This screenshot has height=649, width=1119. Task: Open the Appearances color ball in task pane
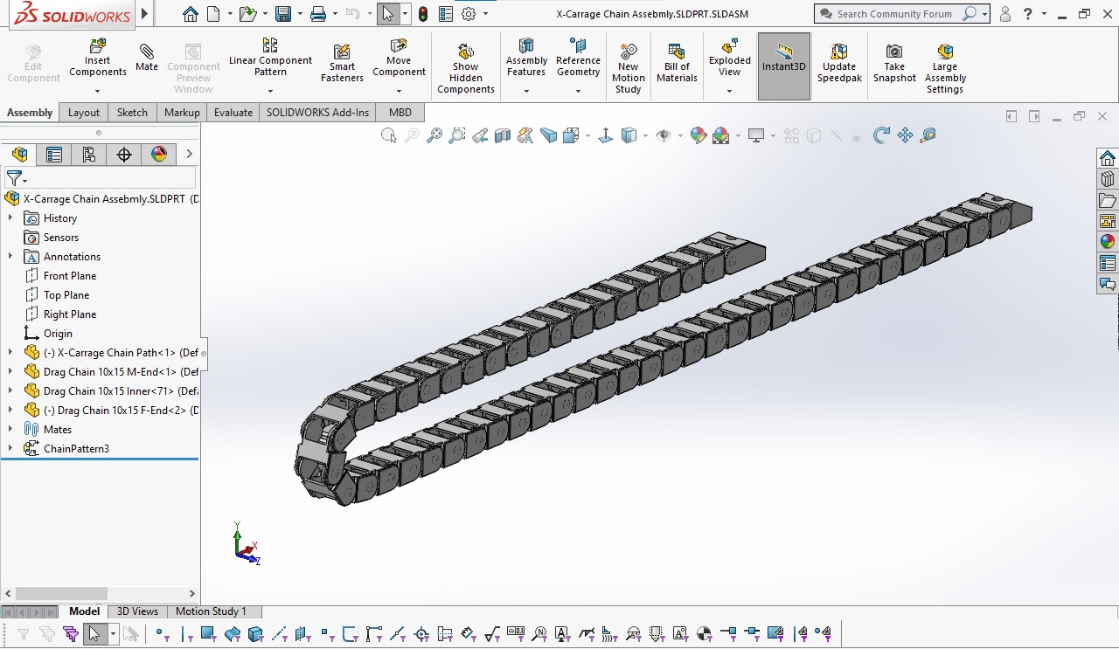[x=1108, y=242]
